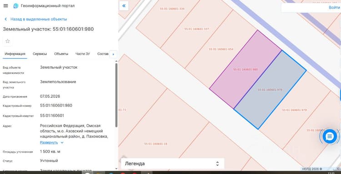Viewport: 341px width, 174px height.
Task: Click parcel labeled 55:01:160601:337
Action: (196, 29)
